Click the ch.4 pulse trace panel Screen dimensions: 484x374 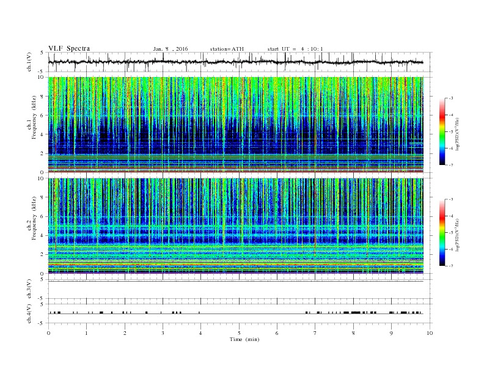(240, 313)
